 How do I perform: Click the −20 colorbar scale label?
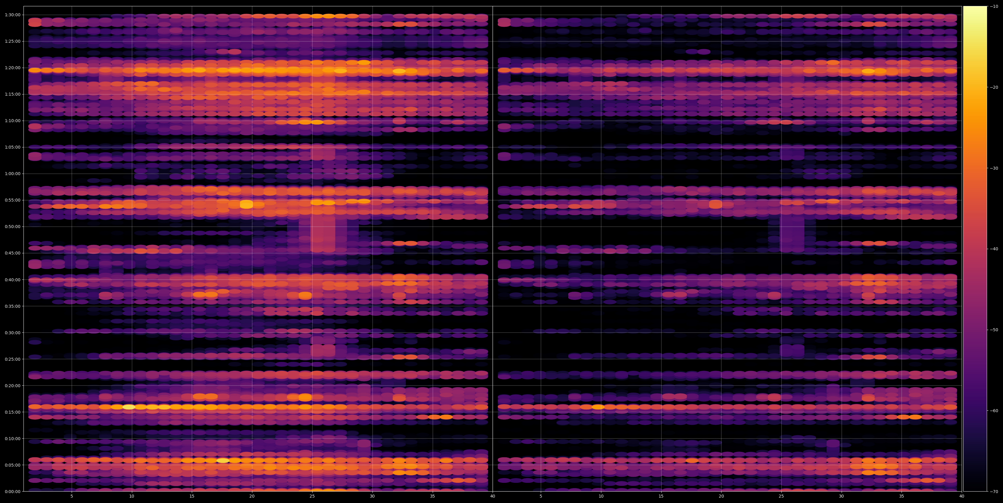(x=994, y=88)
